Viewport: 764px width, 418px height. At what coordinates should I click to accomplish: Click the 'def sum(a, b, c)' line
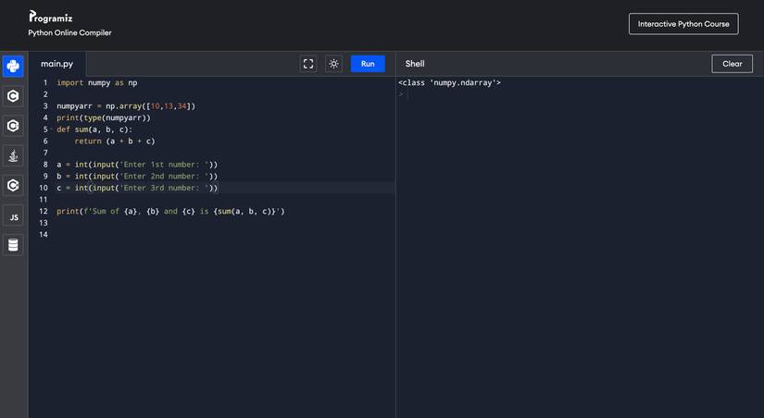tap(94, 129)
